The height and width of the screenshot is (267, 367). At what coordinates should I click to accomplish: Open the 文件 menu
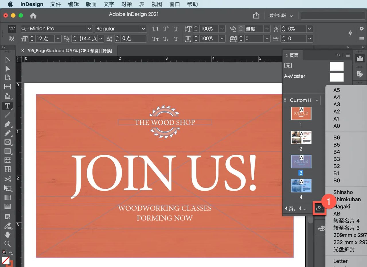pyautogui.click(x=56, y=4)
